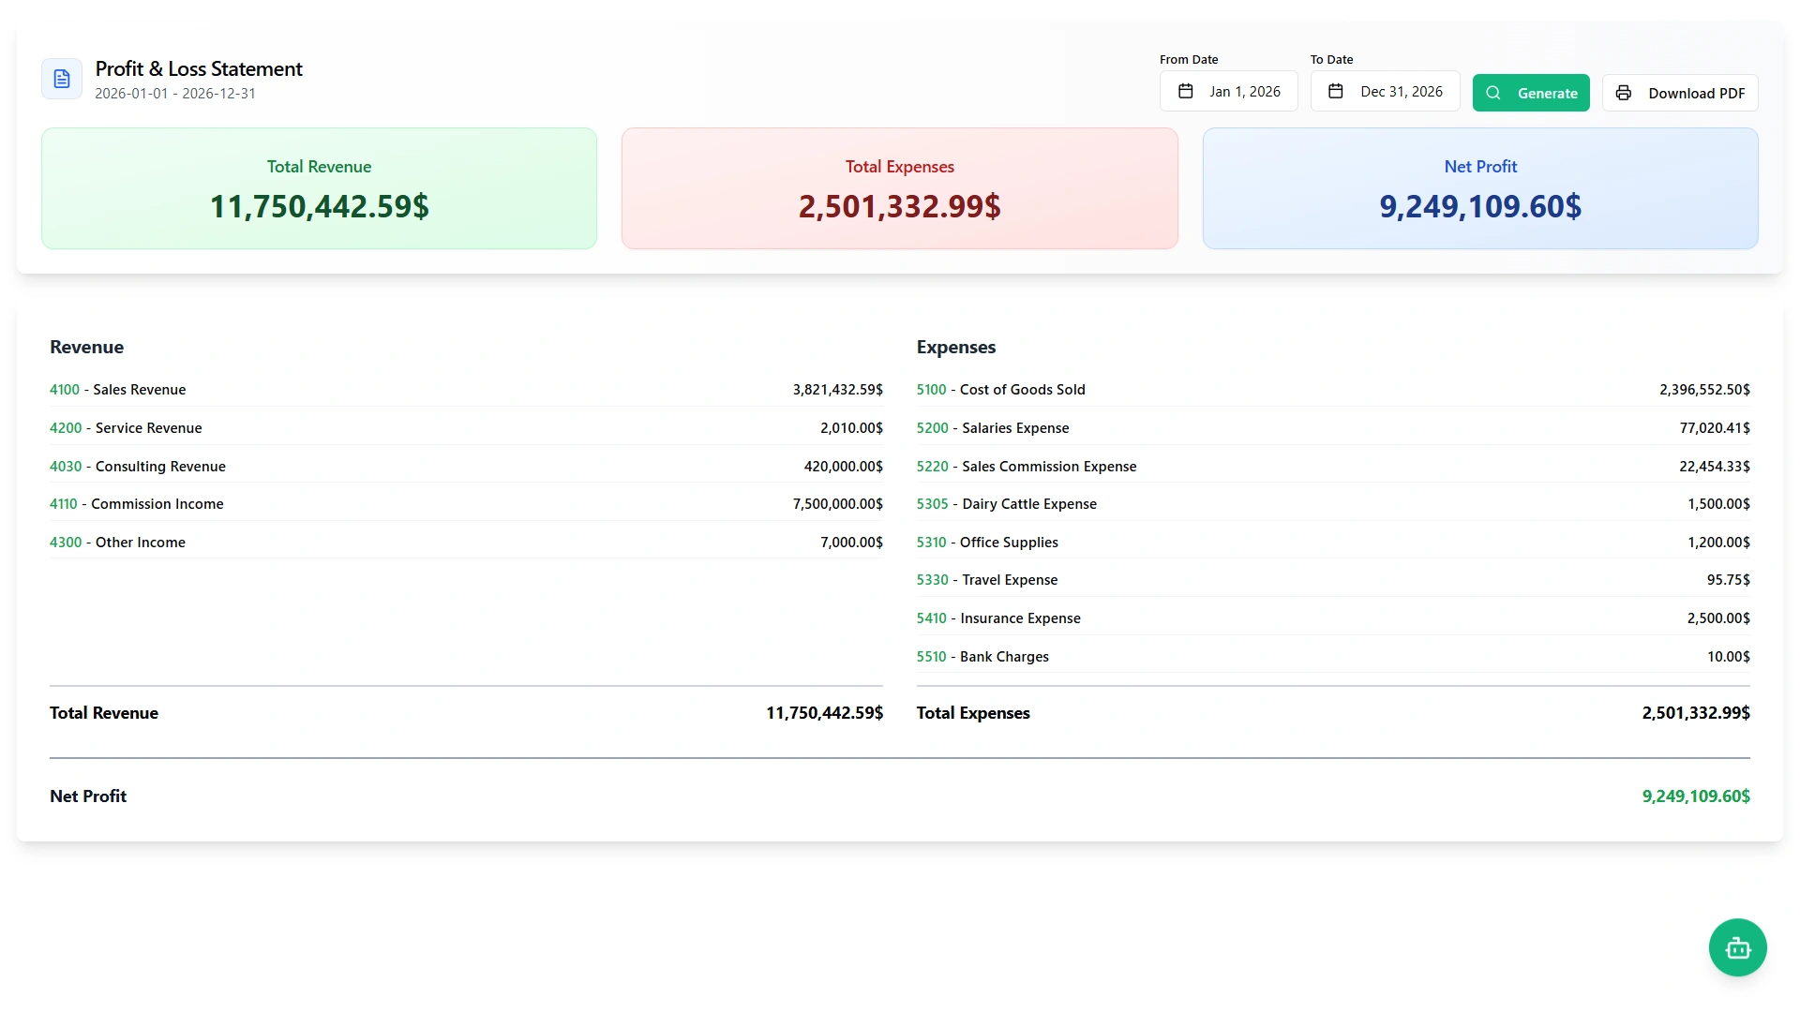
Task: Click the magnifier icon on Generate button
Action: [x=1493, y=93]
